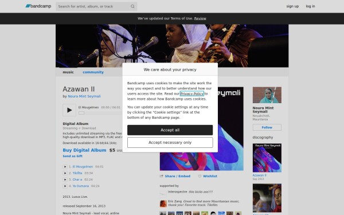Select the 'discography' sidebar heading
Viewport: 344px width, 215px height.
click(263, 138)
